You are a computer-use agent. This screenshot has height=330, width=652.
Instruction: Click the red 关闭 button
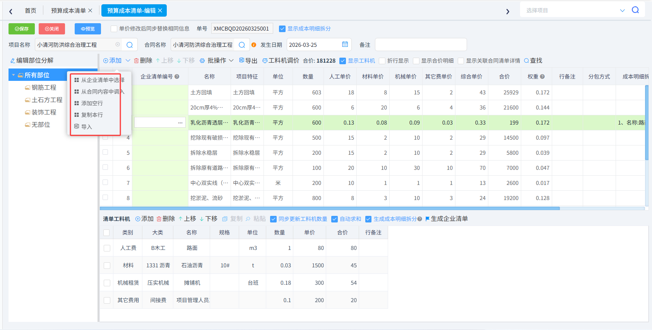52,29
